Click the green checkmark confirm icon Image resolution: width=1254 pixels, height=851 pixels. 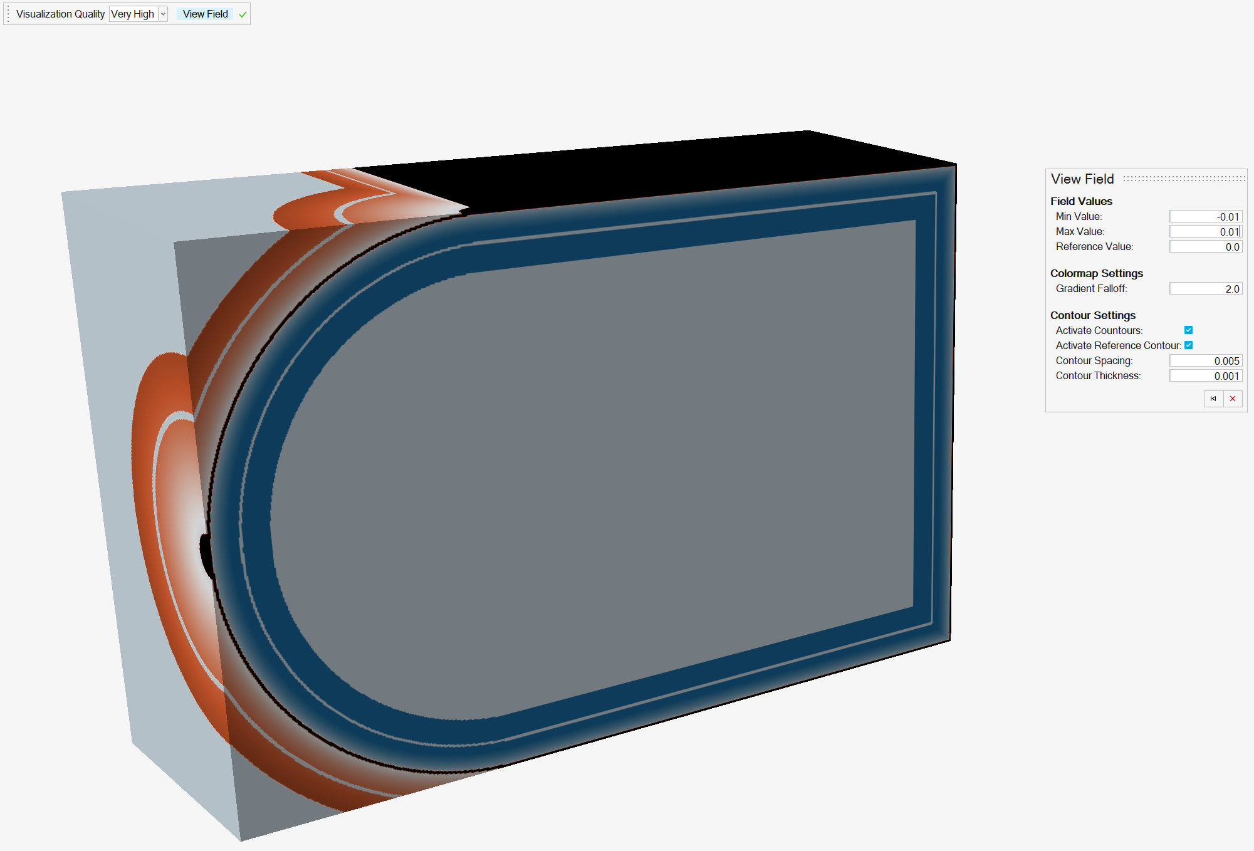pos(243,14)
